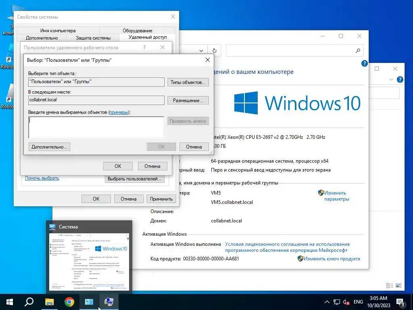Click Дополнительно button in selection dialog
413x310 pixels.
(x=49, y=147)
